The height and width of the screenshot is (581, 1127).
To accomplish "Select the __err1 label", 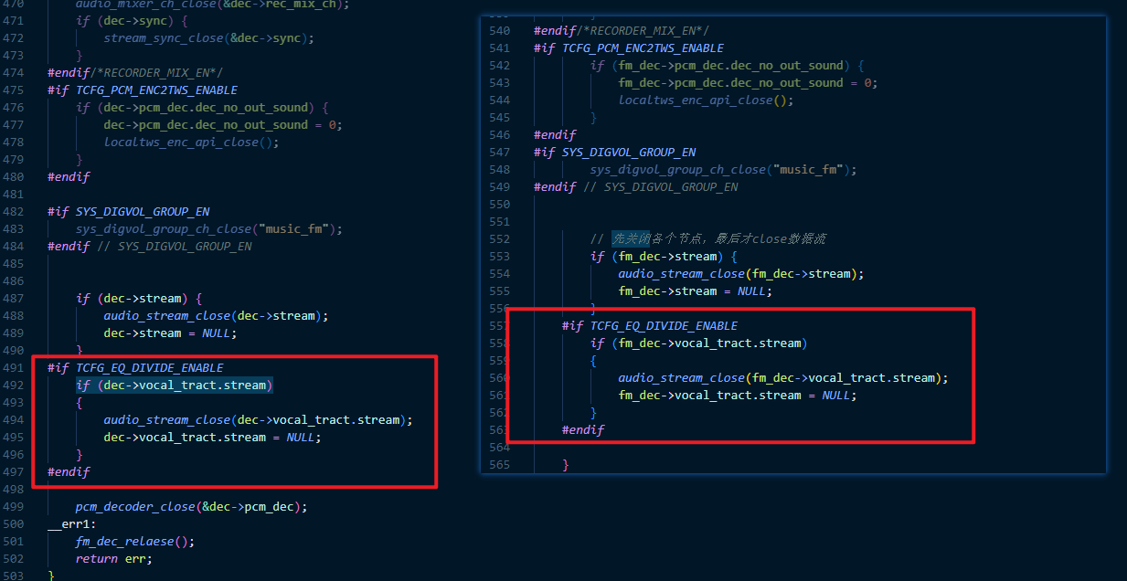I will coord(71,523).
